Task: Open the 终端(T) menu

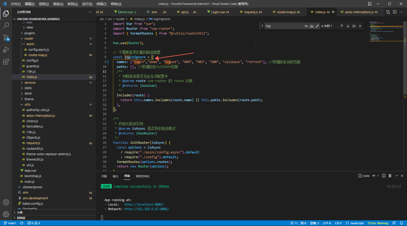Action: click(x=102, y=4)
